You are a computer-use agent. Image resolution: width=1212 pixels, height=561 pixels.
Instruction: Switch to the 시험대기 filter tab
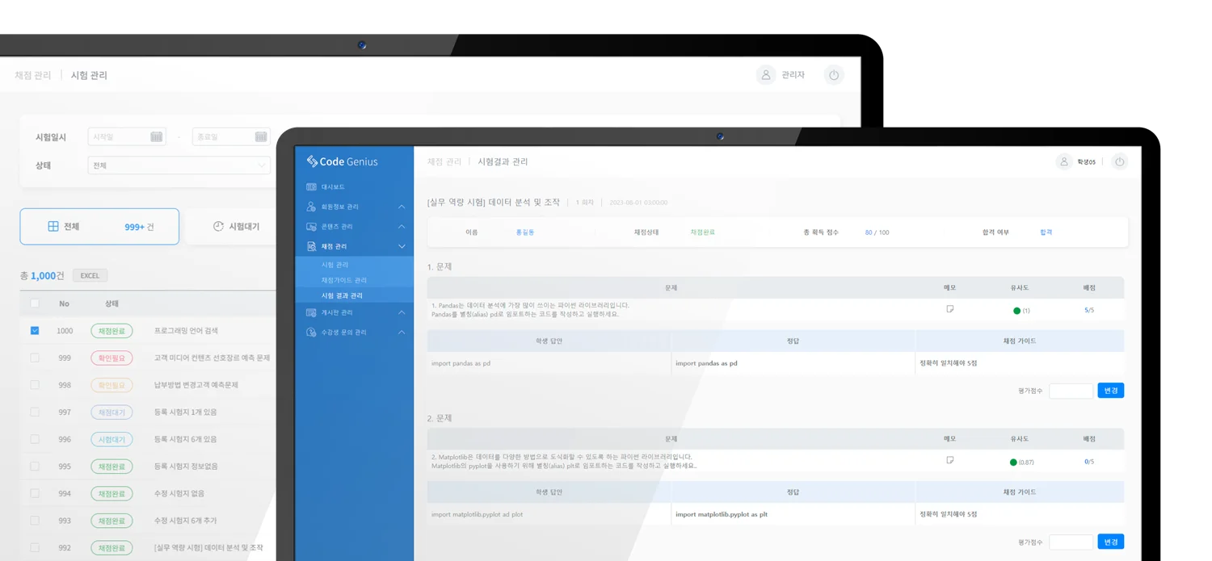(x=236, y=227)
